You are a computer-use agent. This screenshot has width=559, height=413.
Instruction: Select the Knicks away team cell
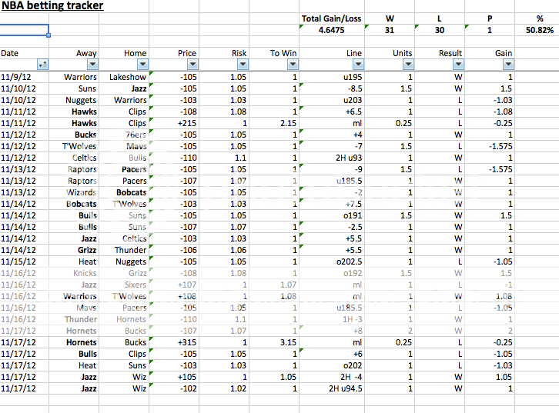click(x=74, y=273)
